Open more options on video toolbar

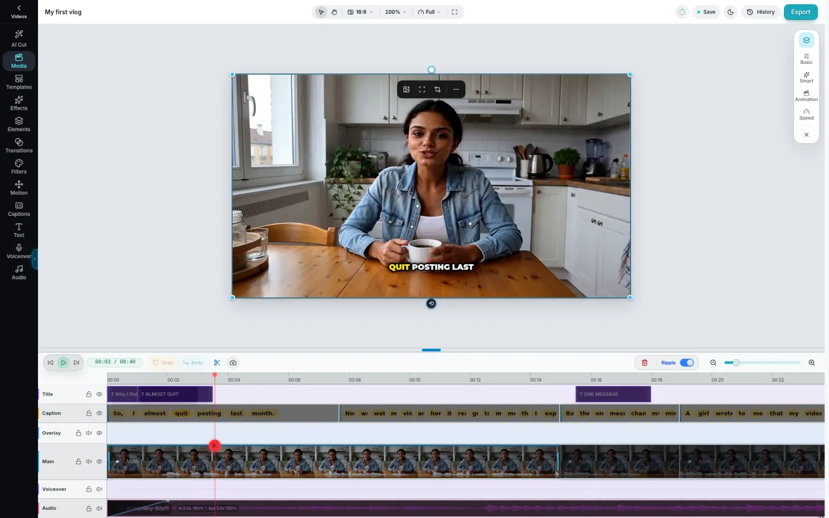tap(456, 89)
